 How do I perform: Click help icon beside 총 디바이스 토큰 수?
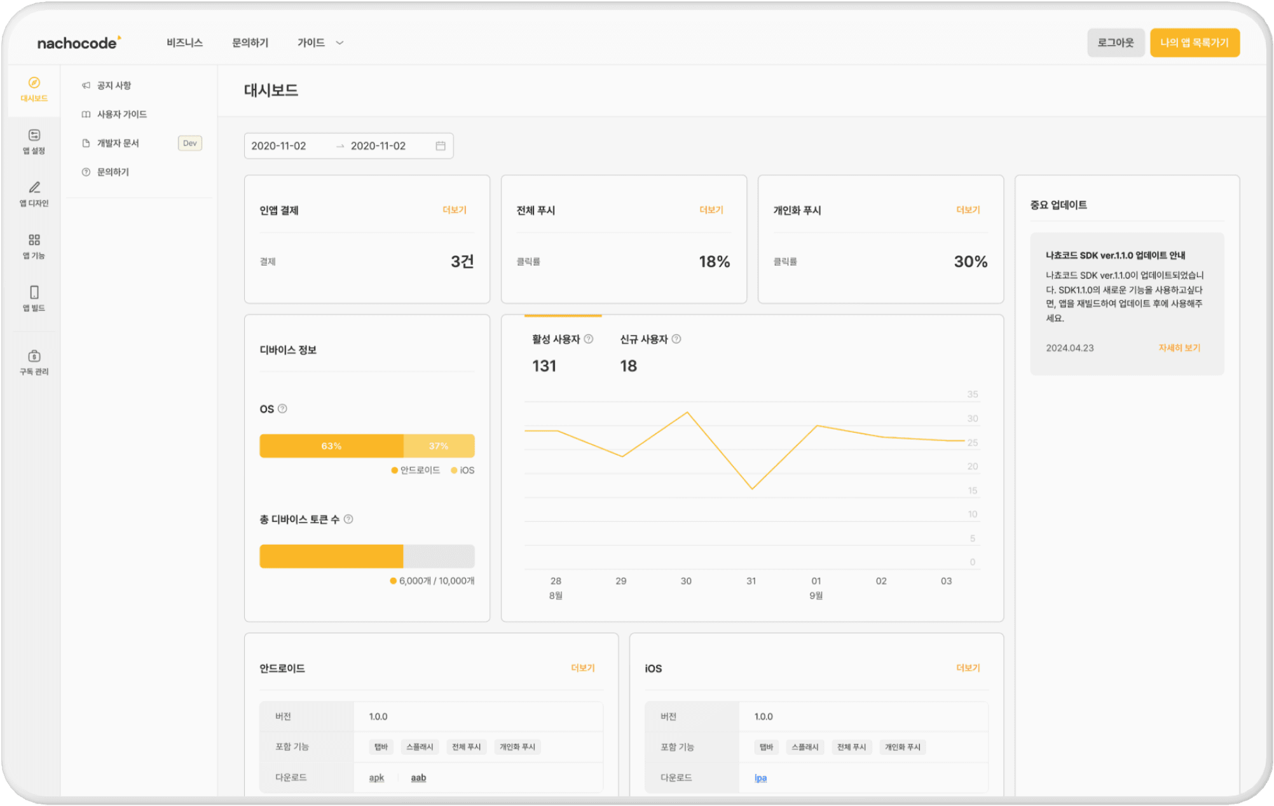tap(348, 519)
